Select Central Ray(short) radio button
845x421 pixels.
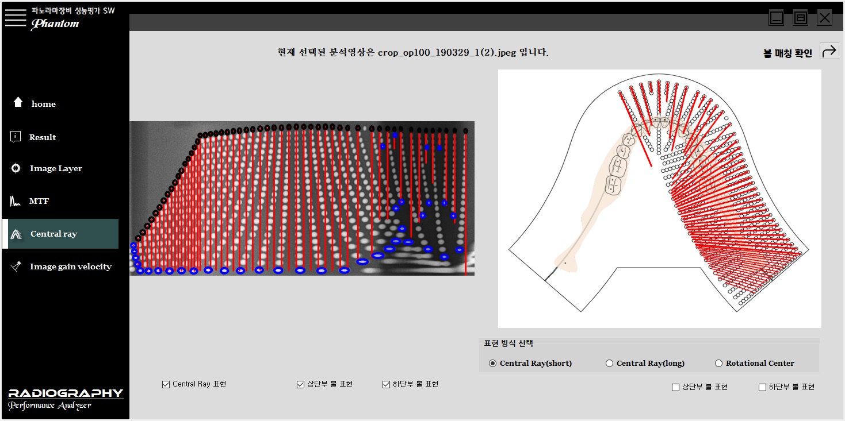492,363
